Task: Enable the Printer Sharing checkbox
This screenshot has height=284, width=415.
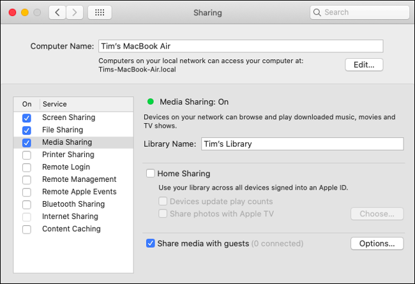Action: click(27, 155)
